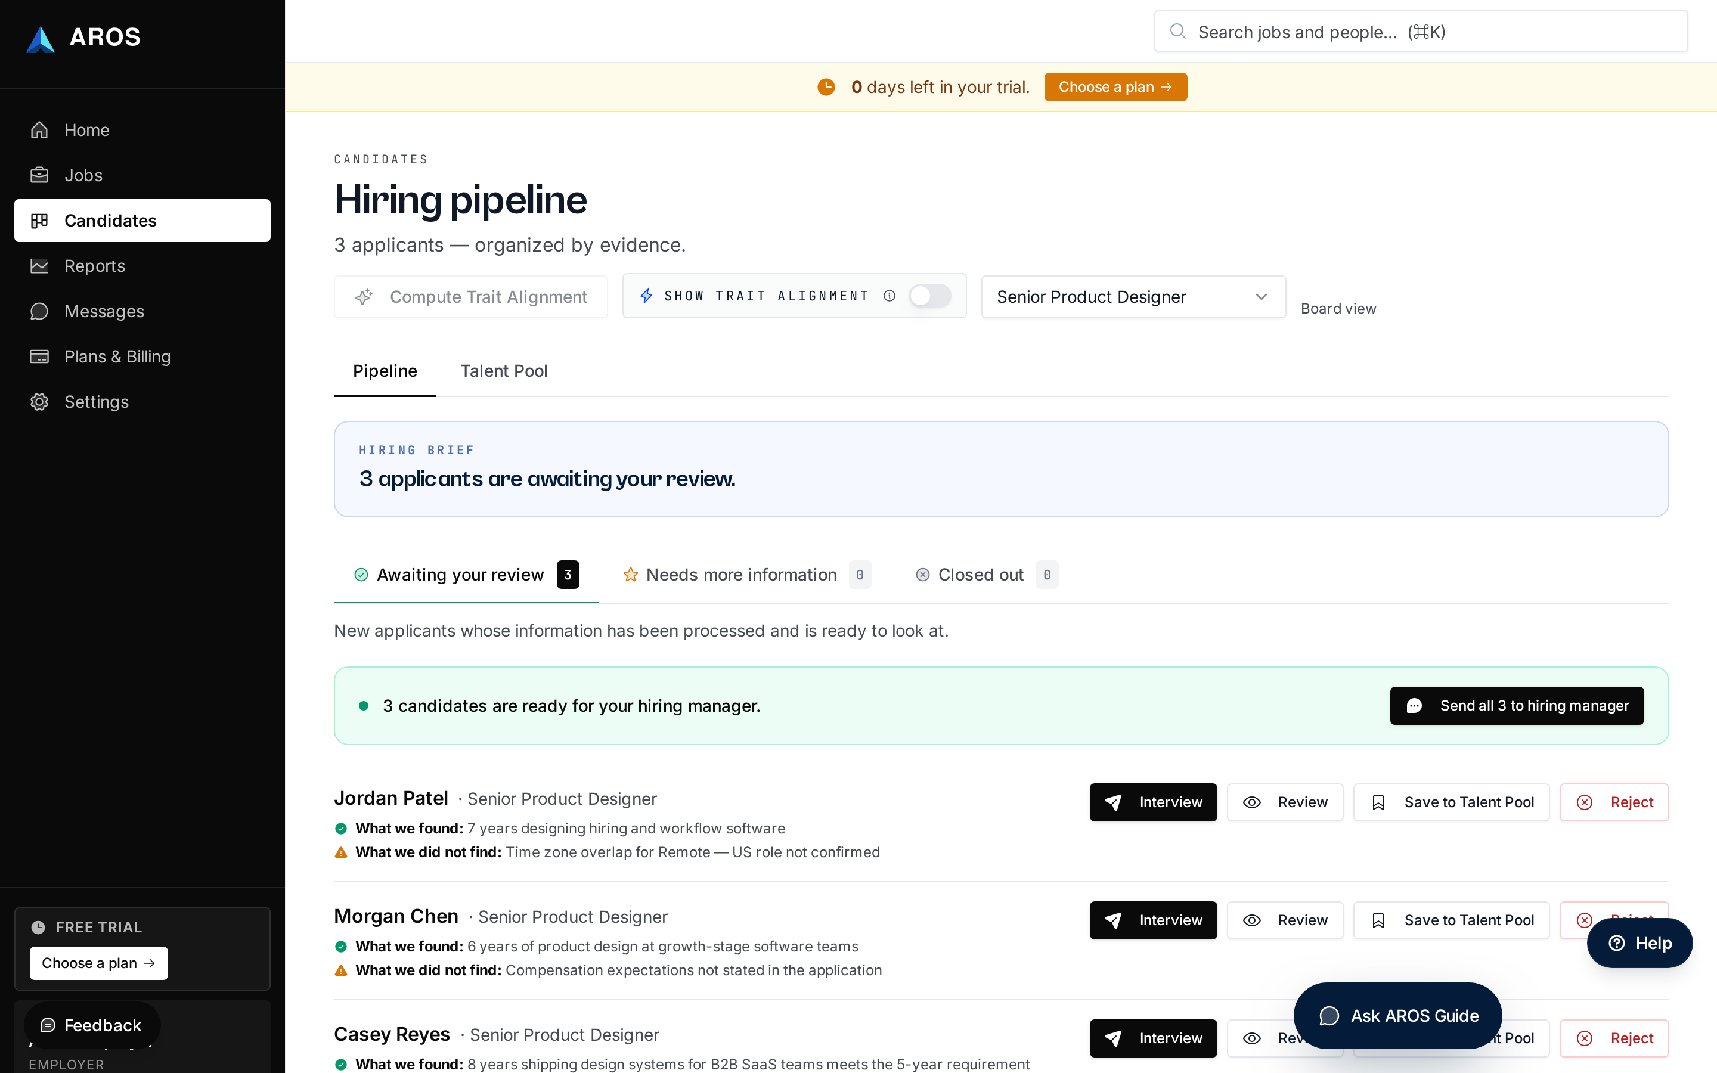
Task: Select the Pipeline tab
Action: (385, 371)
